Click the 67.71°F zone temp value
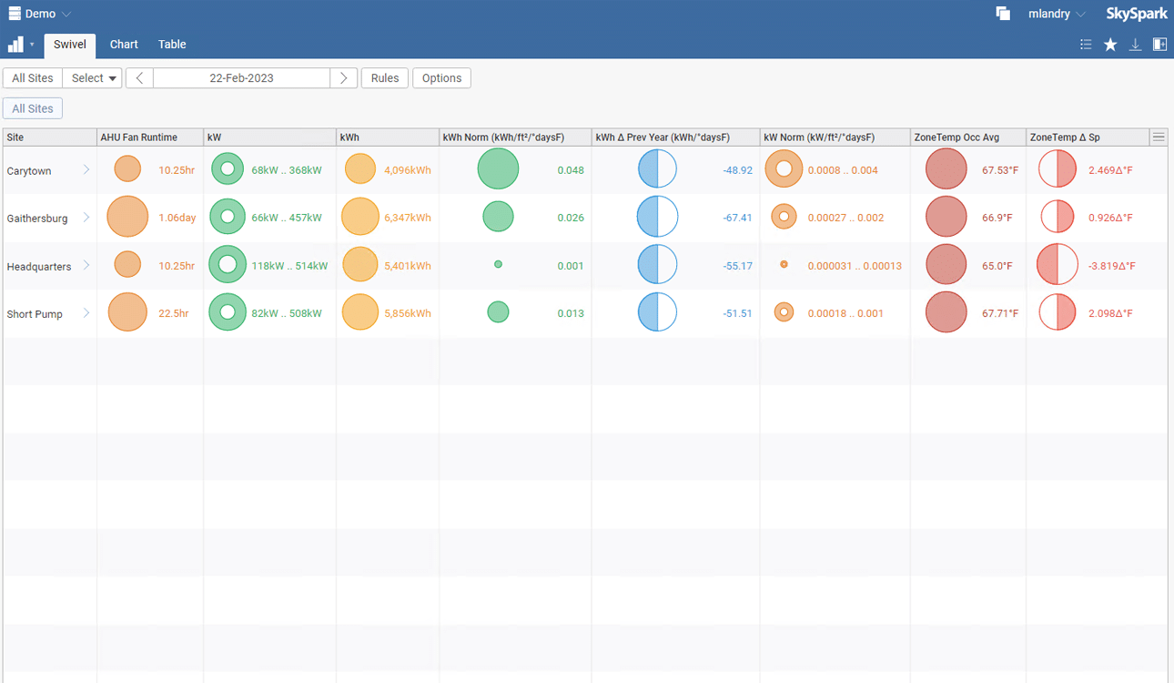Viewport: 1174px width, 683px height. tap(1000, 313)
